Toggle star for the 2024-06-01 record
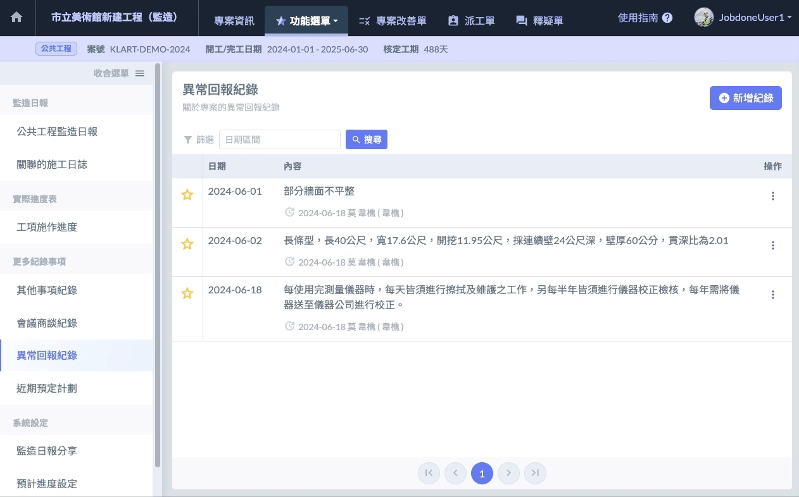 click(x=187, y=195)
